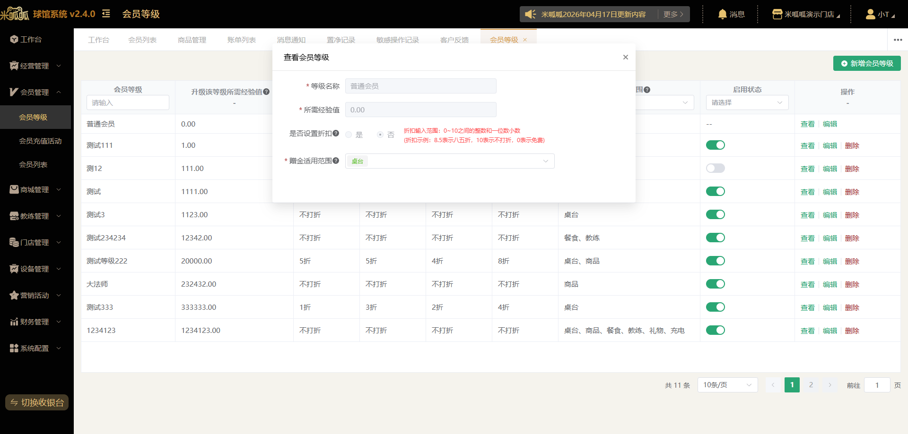This screenshot has width=908, height=434.
Task: Collapse the sidebar menu icon
Action: (106, 14)
